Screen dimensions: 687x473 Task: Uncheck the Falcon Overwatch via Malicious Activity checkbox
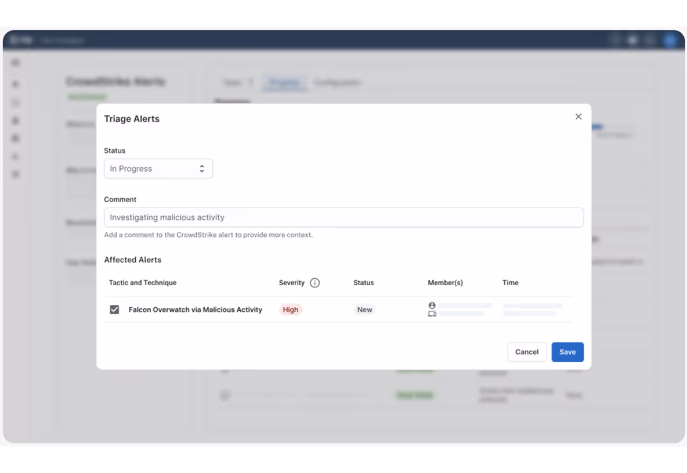[x=114, y=309]
